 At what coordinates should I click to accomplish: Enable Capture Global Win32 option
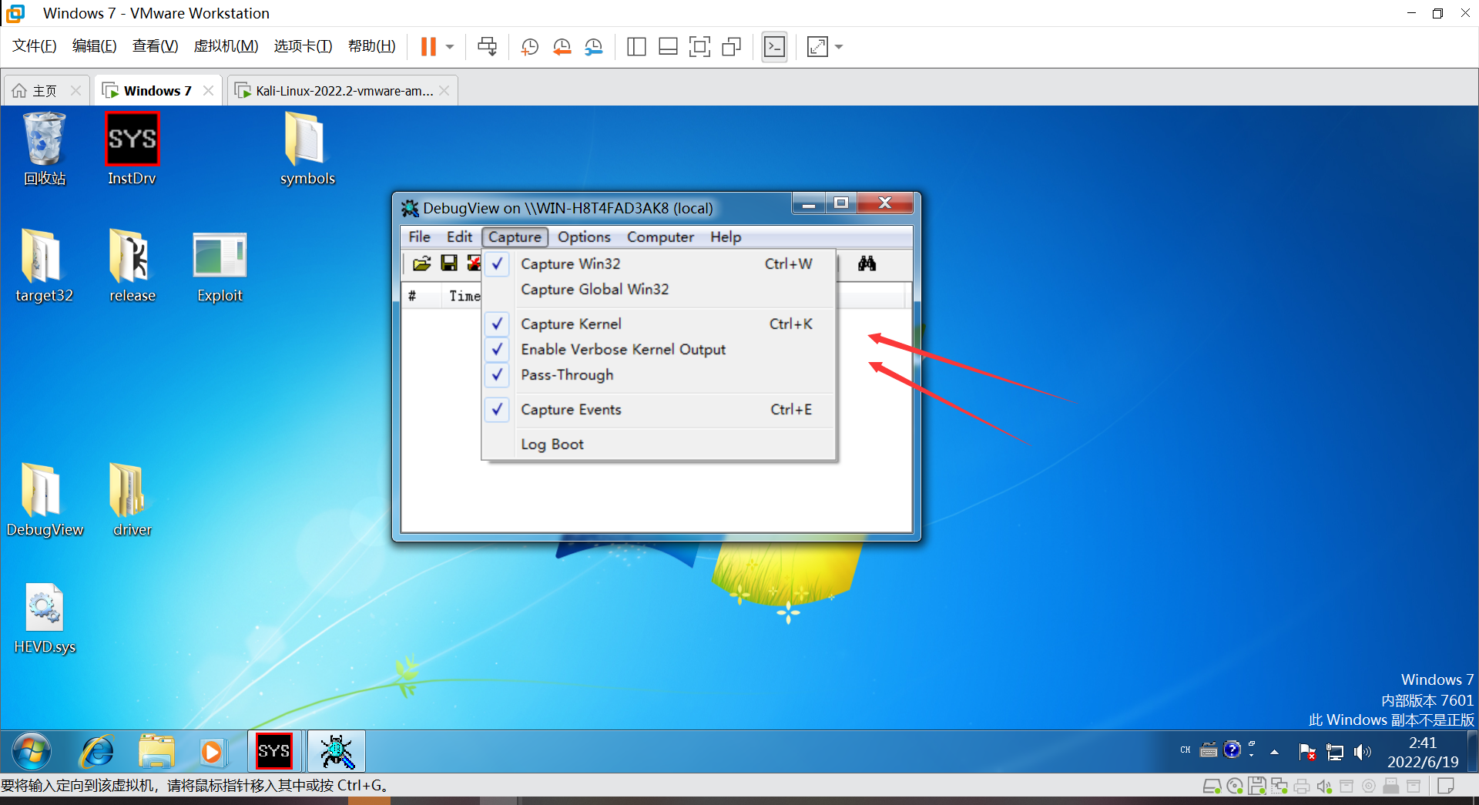[659, 290]
